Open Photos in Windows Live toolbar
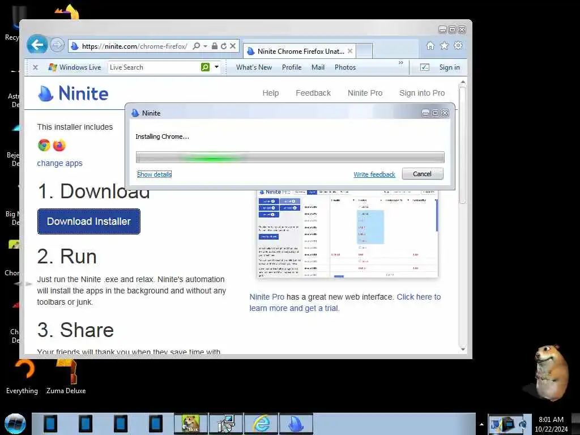The height and width of the screenshot is (435, 580). click(345, 67)
